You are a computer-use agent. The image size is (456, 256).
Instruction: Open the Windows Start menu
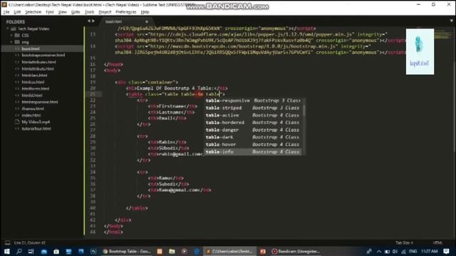(6, 251)
